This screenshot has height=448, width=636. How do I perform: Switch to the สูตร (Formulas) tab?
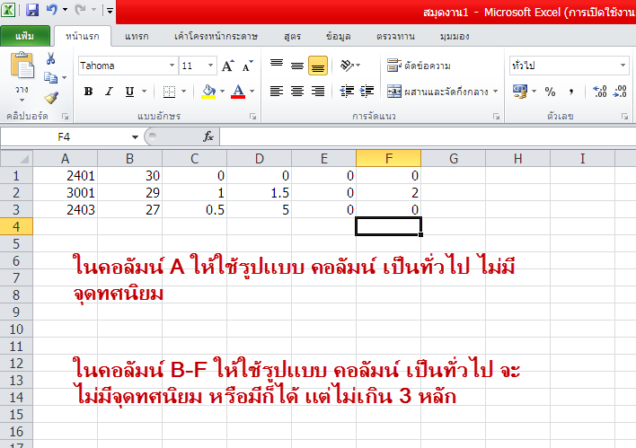(291, 36)
